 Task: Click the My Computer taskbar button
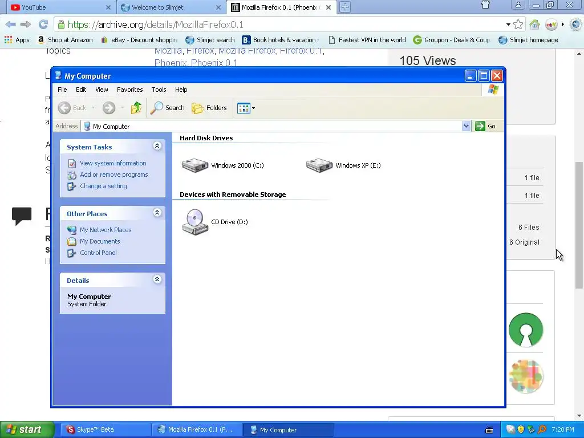pos(288,429)
